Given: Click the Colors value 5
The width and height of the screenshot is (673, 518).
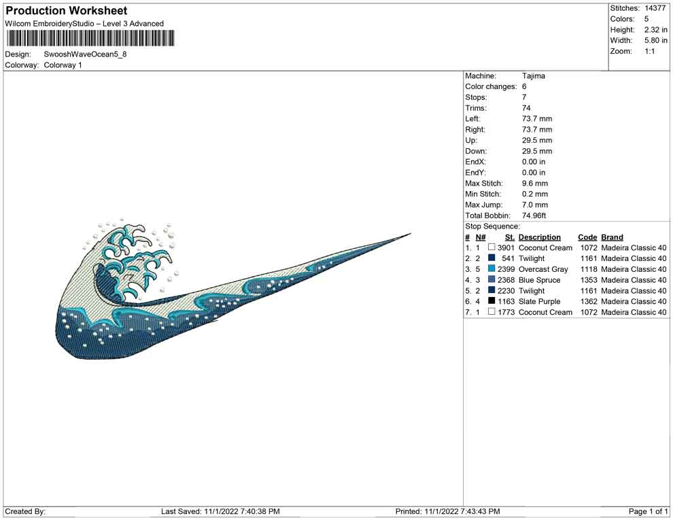Looking at the screenshot, I should (646, 19).
